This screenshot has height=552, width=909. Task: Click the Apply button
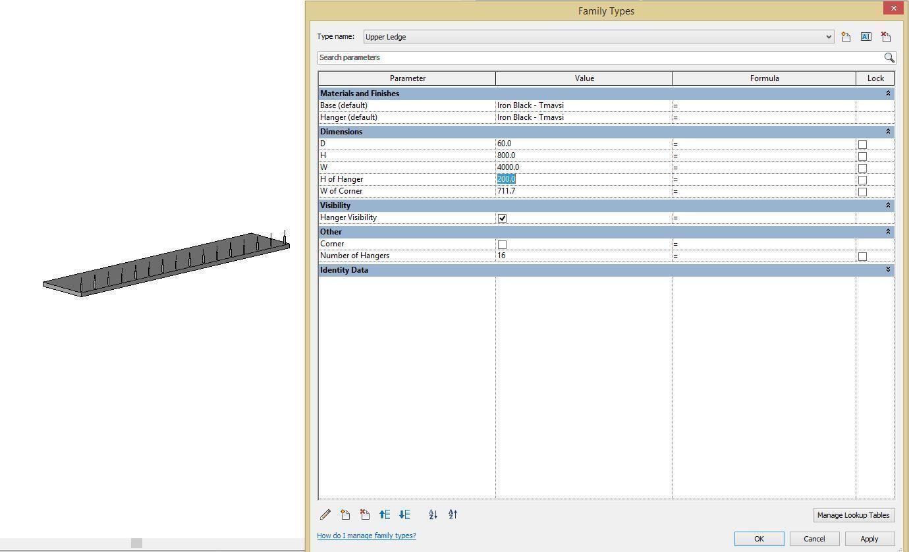(x=869, y=539)
